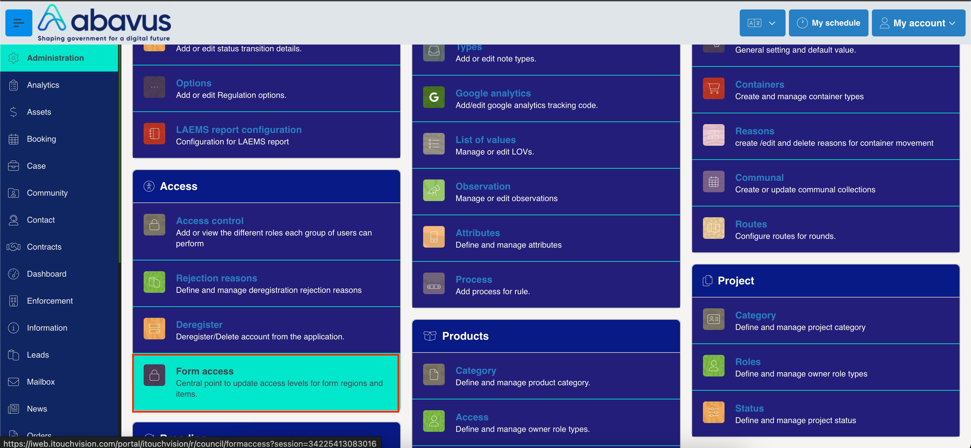Click the Access control lock icon
This screenshot has width=971, height=448.
(154, 225)
